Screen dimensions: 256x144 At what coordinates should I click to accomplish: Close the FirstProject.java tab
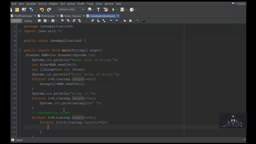[x=35, y=16]
